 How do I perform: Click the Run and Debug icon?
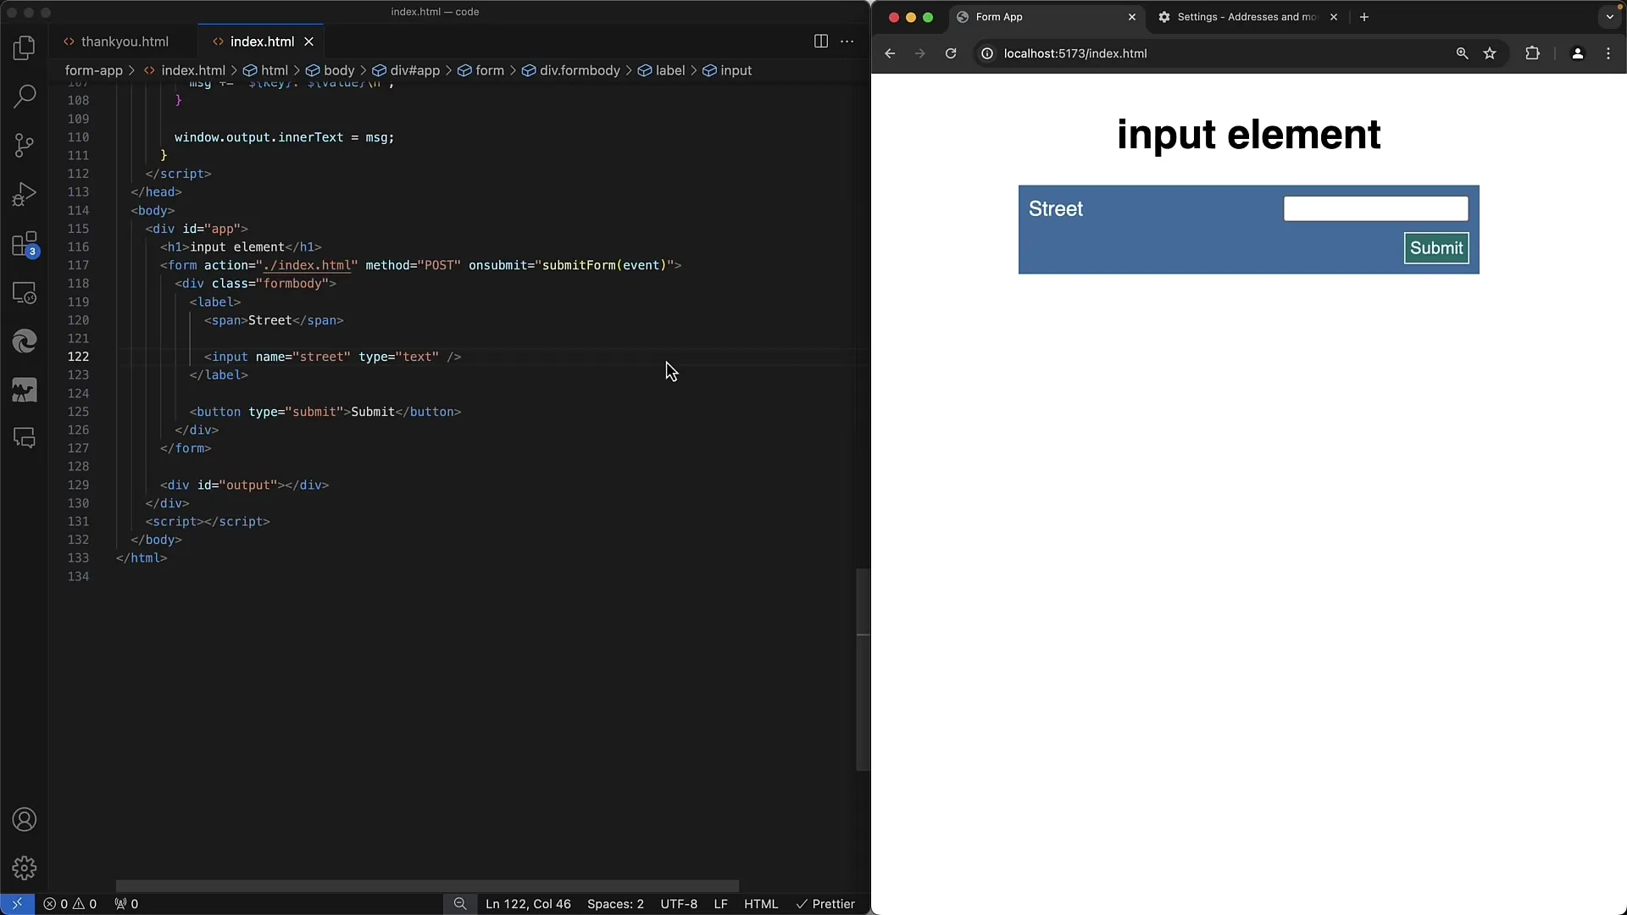[x=25, y=193]
